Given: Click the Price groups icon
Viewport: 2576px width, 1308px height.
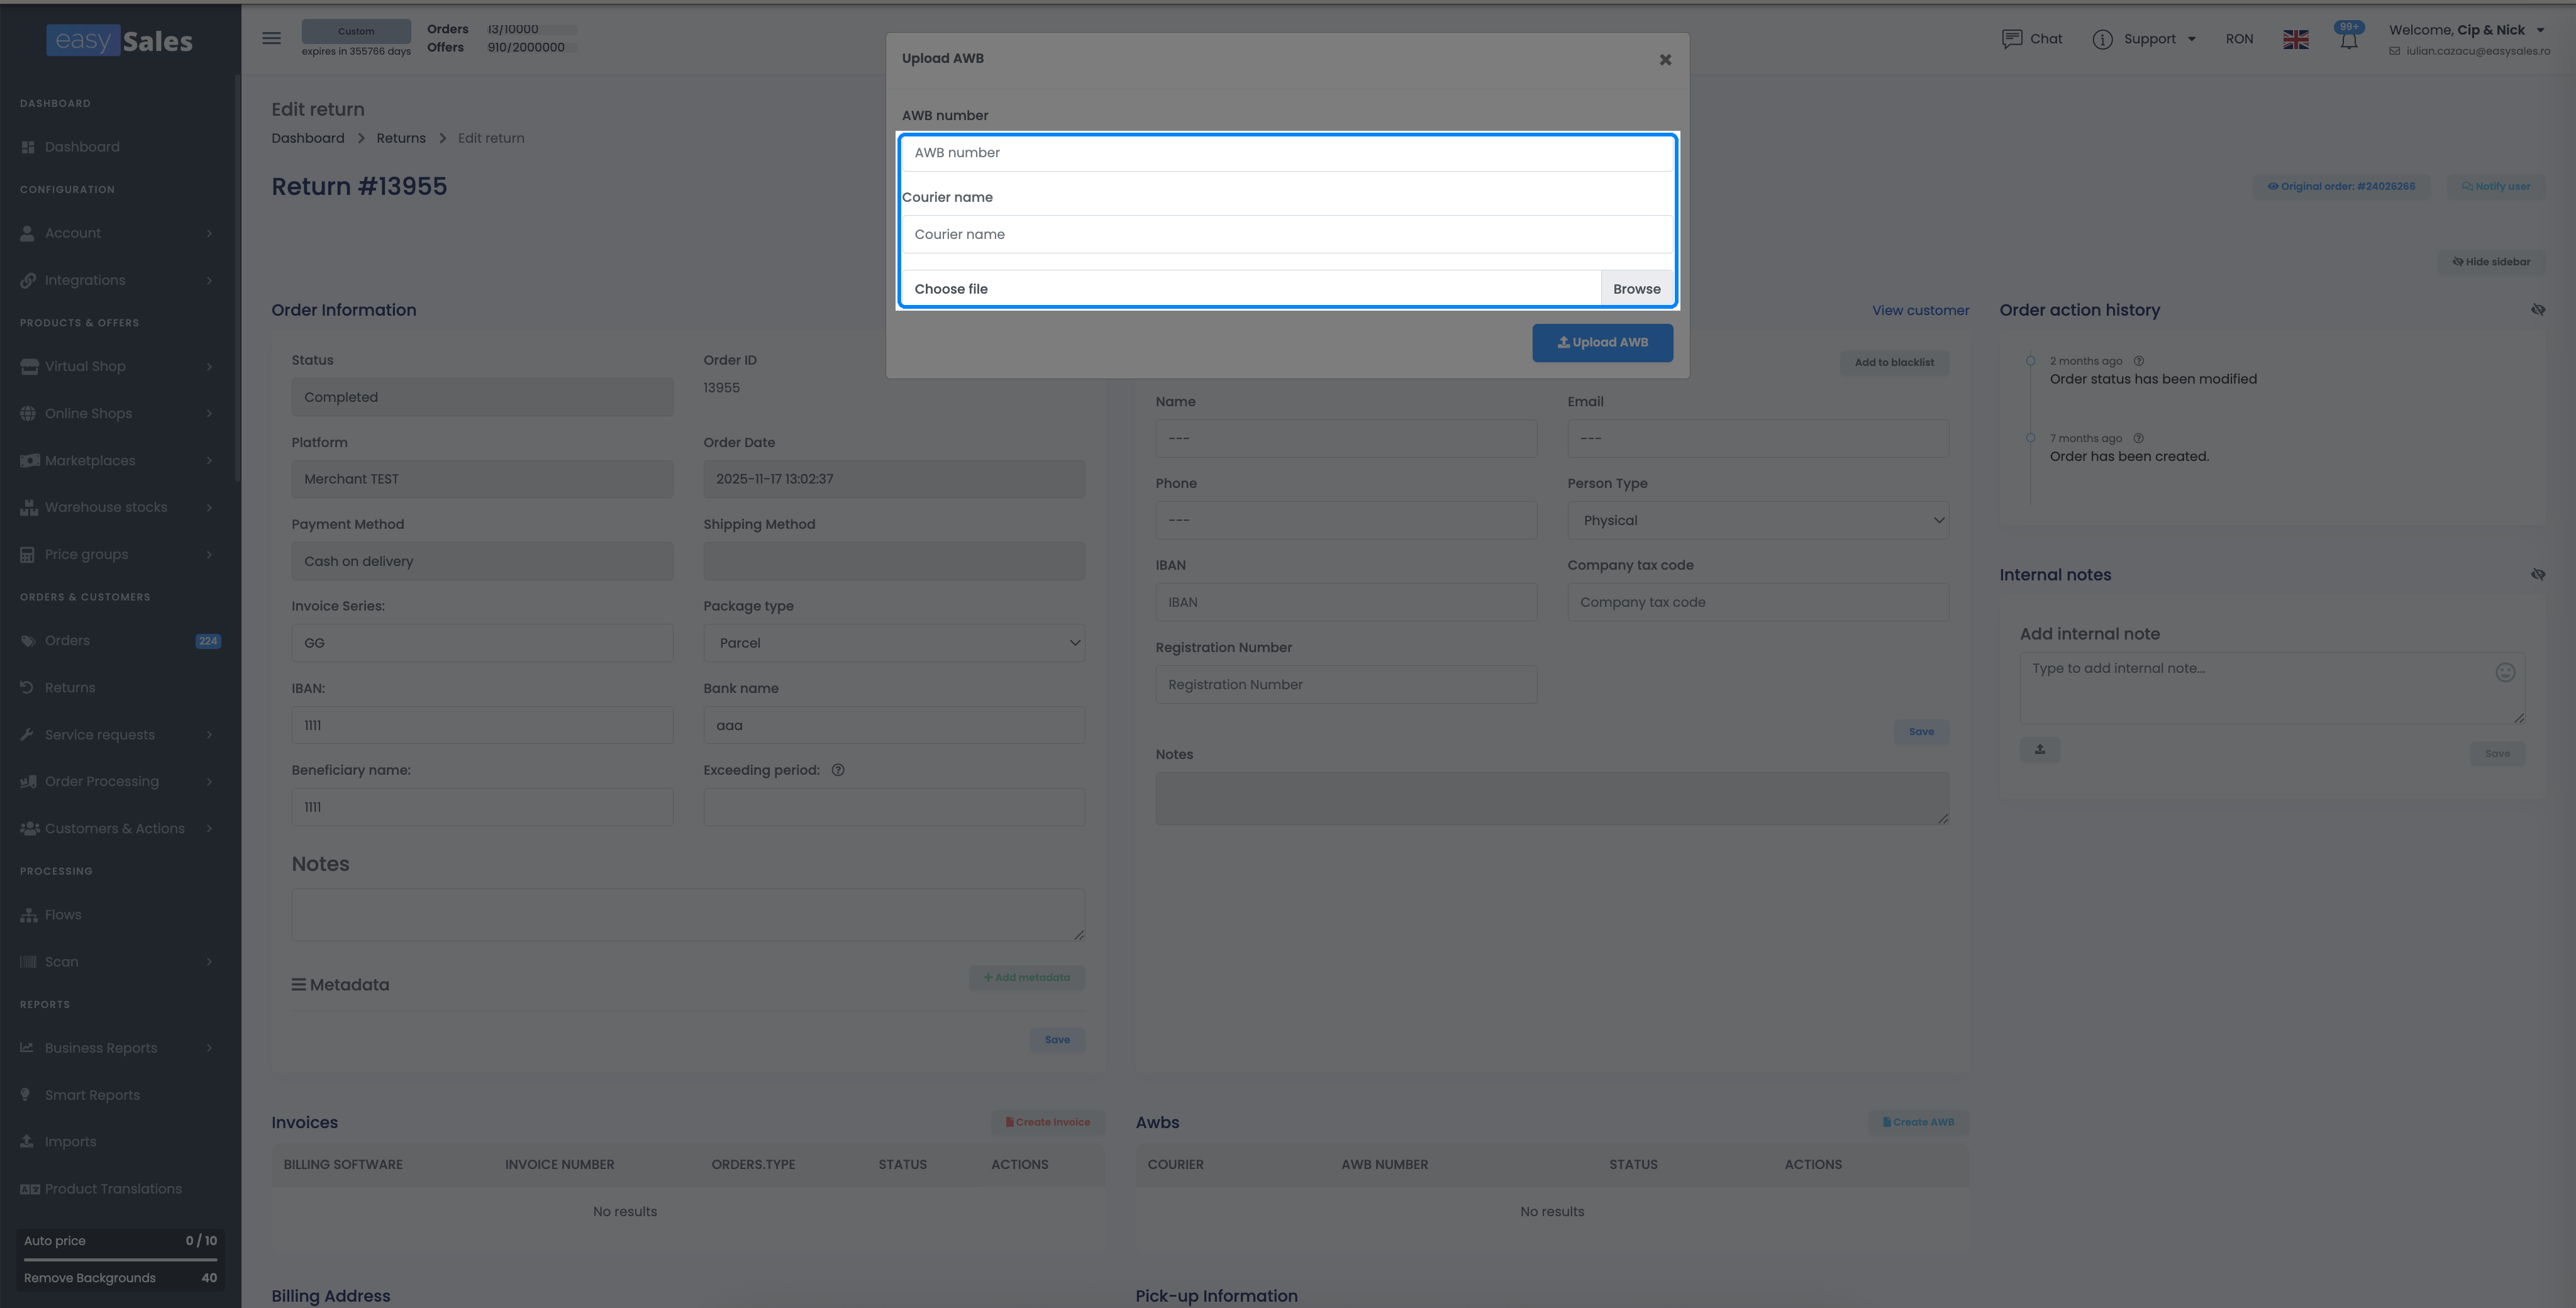Looking at the screenshot, I should point(28,554).
